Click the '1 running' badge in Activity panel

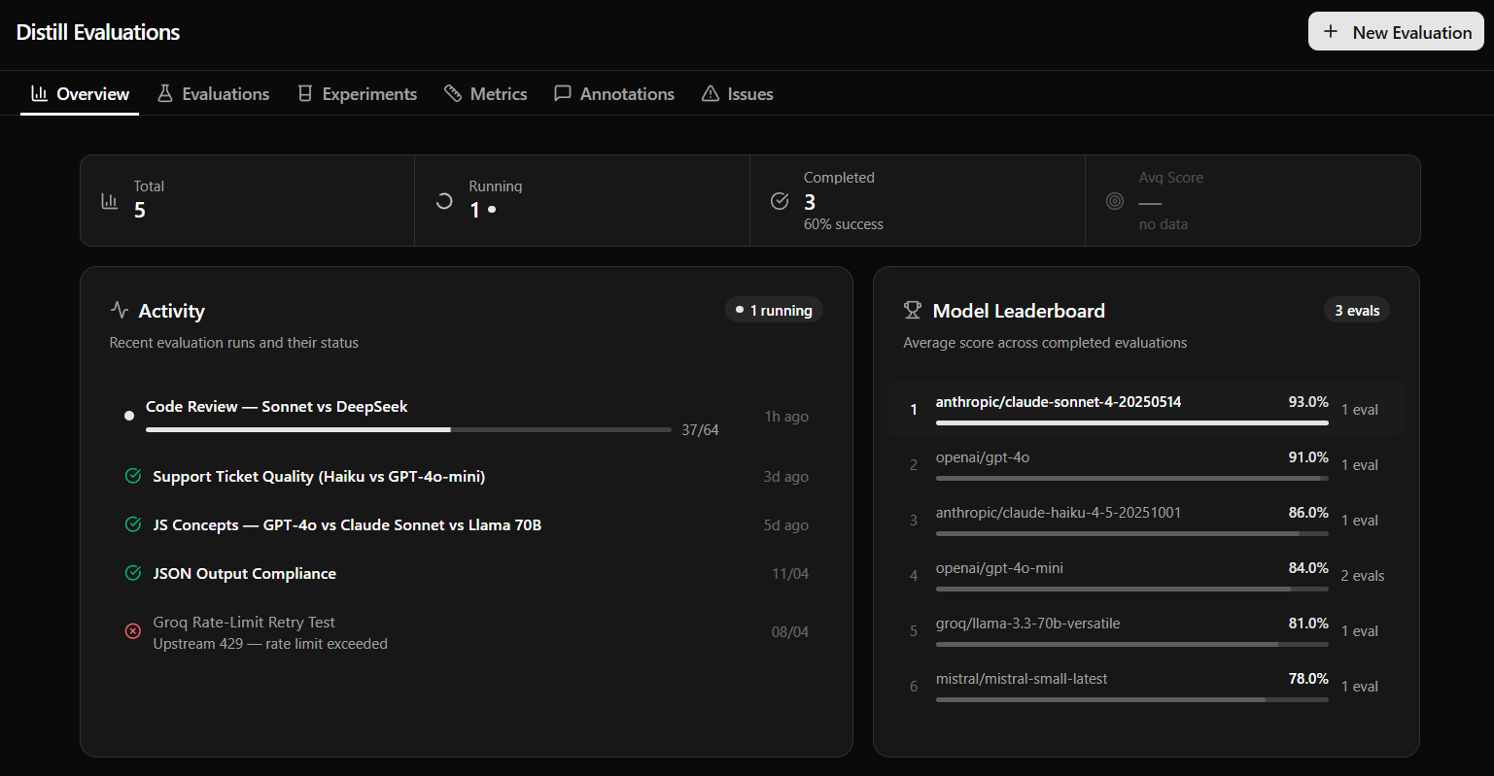click(774, 310)
